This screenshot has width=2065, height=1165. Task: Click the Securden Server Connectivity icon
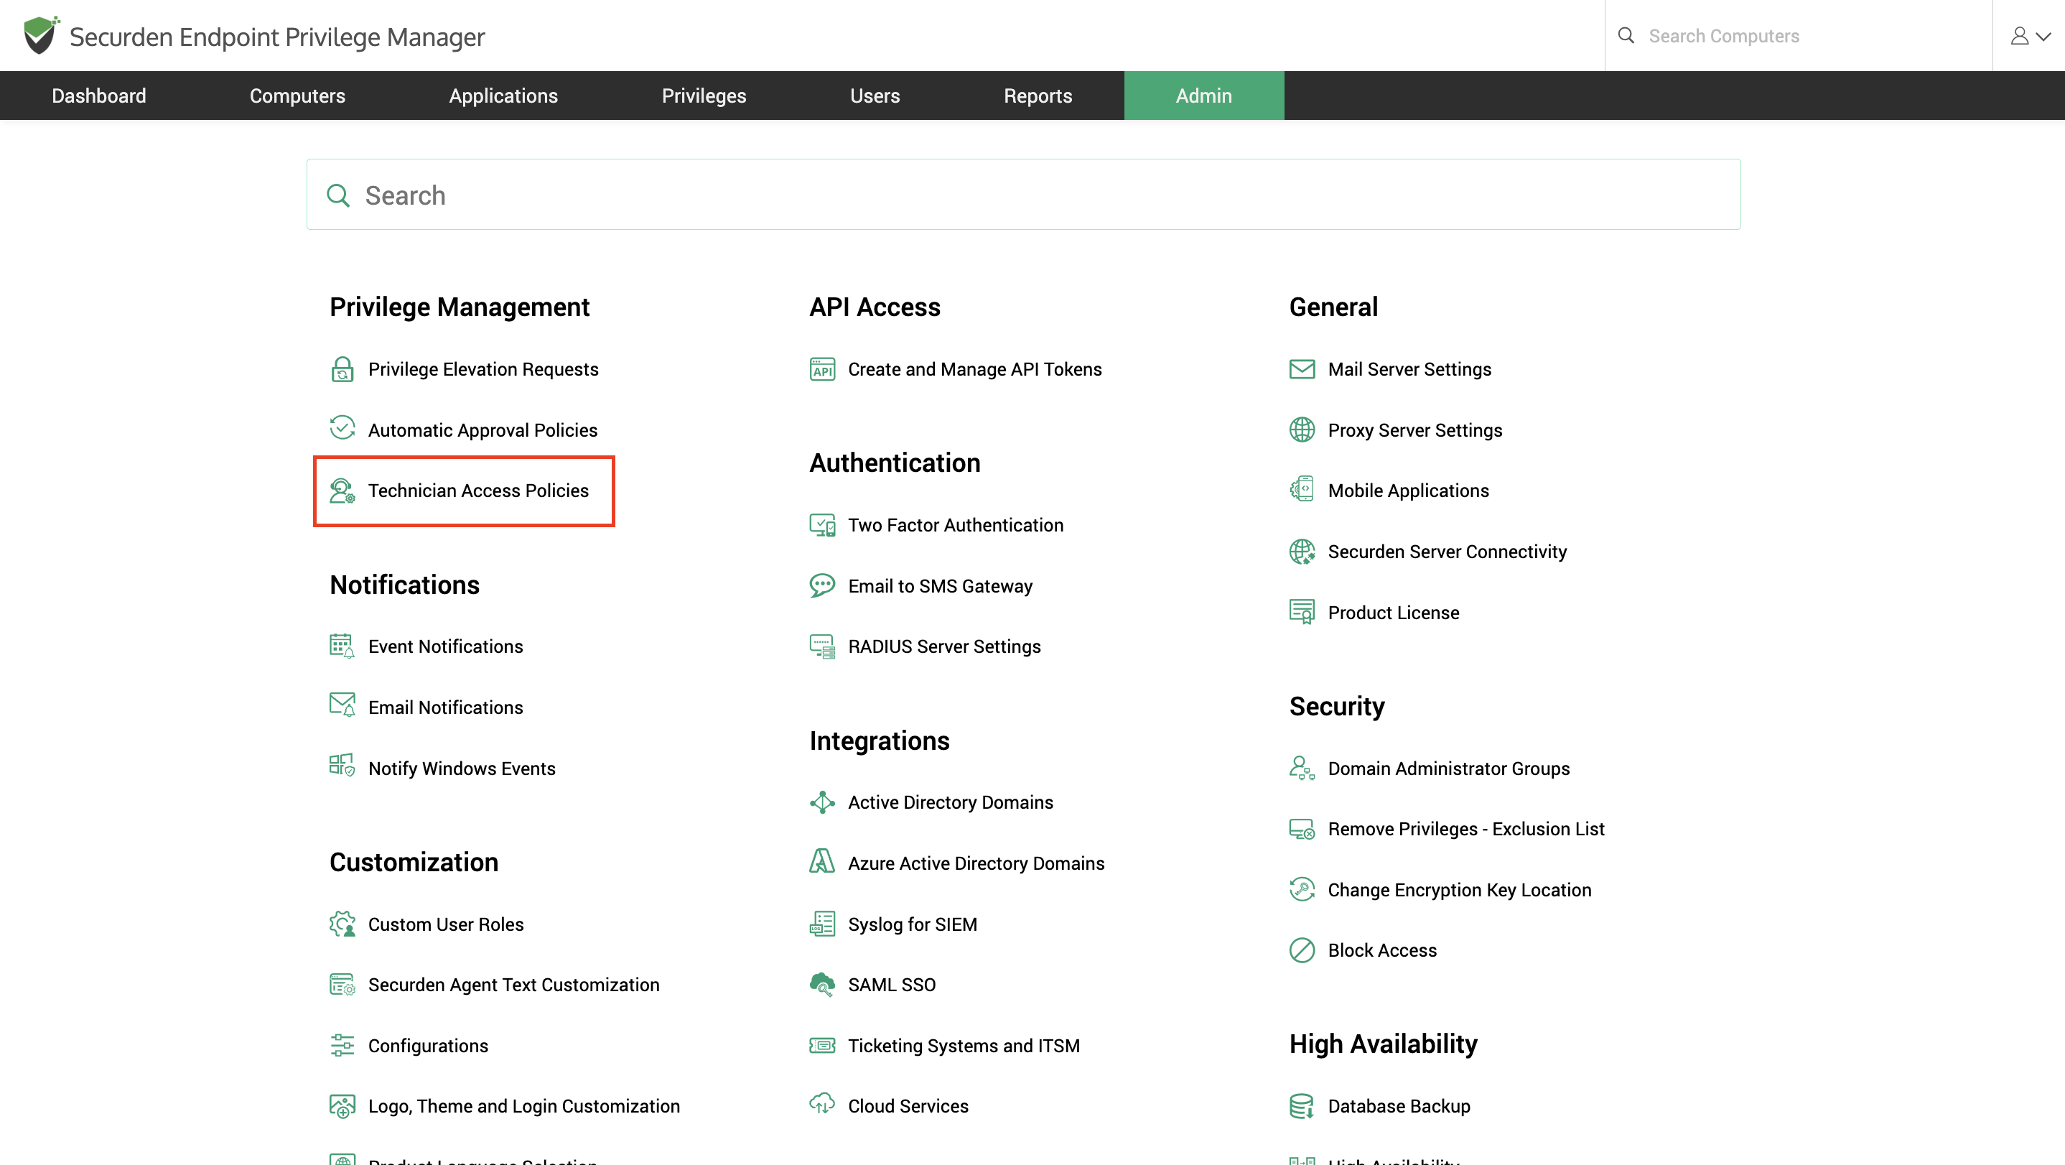(x=1302, y=552)
